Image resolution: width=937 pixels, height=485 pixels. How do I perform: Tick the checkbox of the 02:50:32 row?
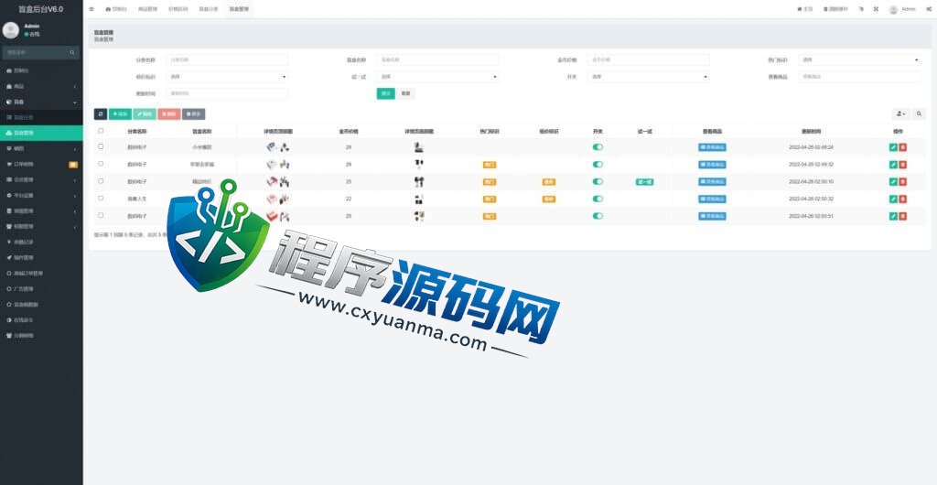coord(101,198)
